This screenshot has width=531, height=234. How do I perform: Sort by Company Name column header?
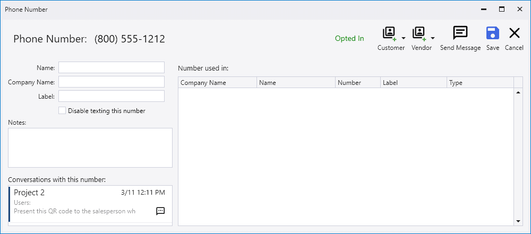click(217, 83)
